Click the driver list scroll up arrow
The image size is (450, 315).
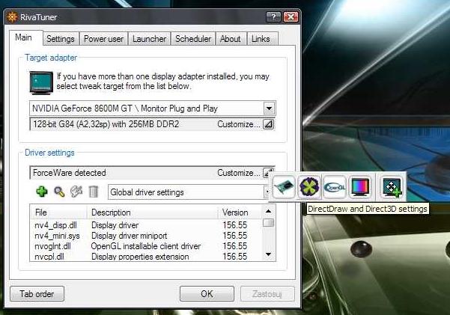click(268, 211)
